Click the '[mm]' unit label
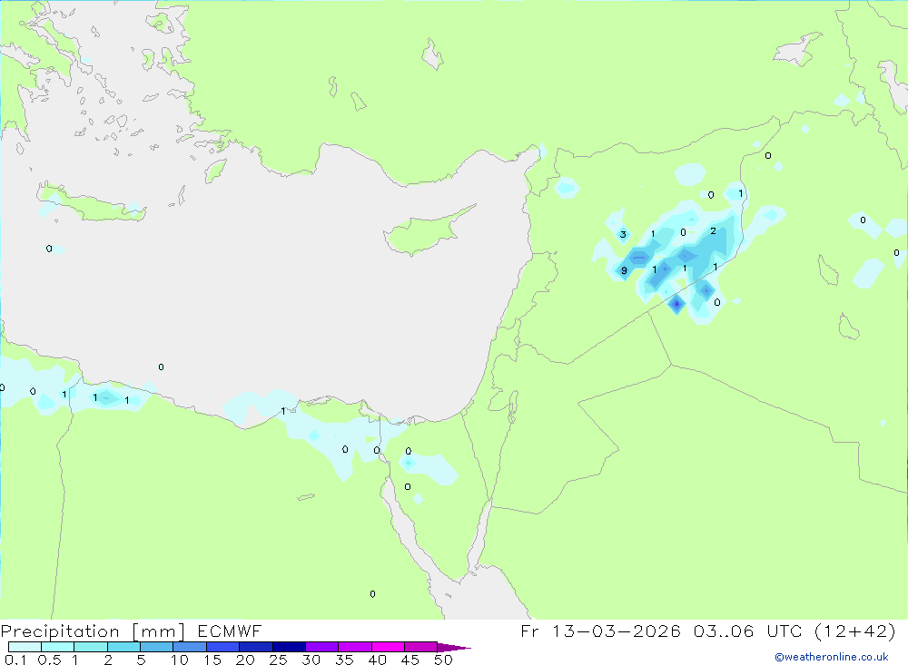Image resolution: width=908 pixels, height=665 pixels. click(158, 631)
